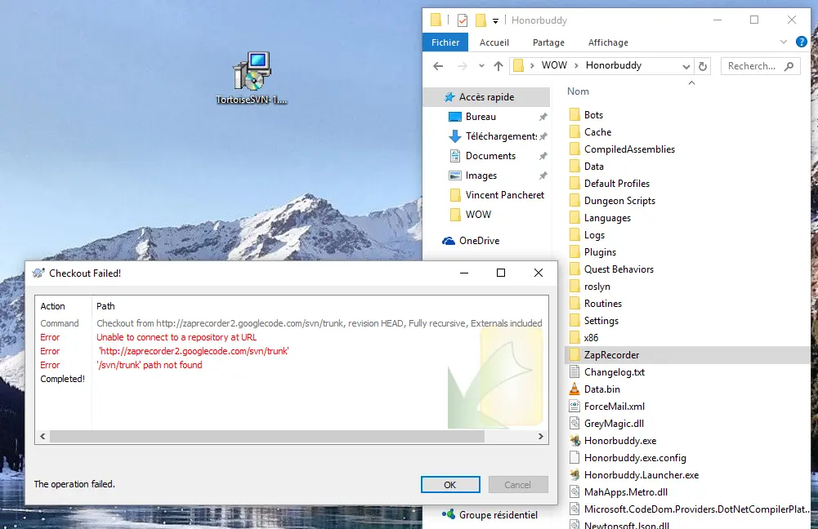This screenshot has height=529, width=818.
Task: Open the Affichage ribbon tab
Action: [608, 42]
